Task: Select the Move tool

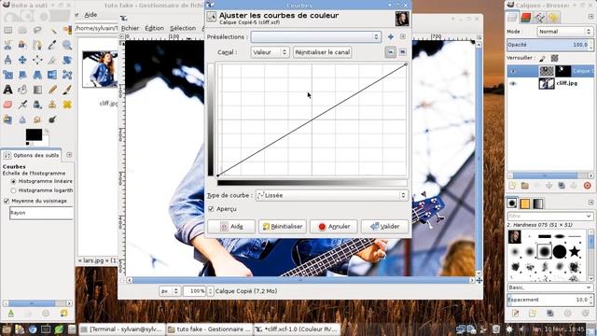Action: pos(22,60)
